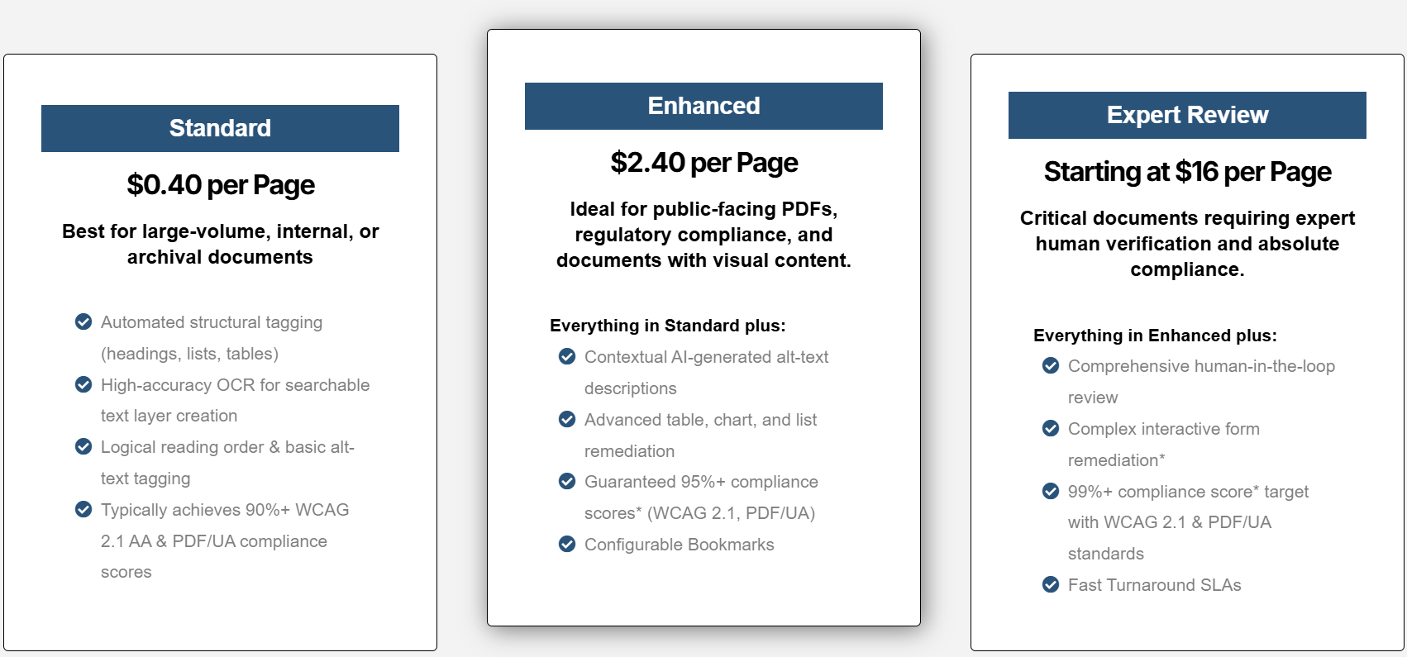
Task: Click checkmark next to Typically achieves 90%+ WCAG
Action: (x=83, y=509)
